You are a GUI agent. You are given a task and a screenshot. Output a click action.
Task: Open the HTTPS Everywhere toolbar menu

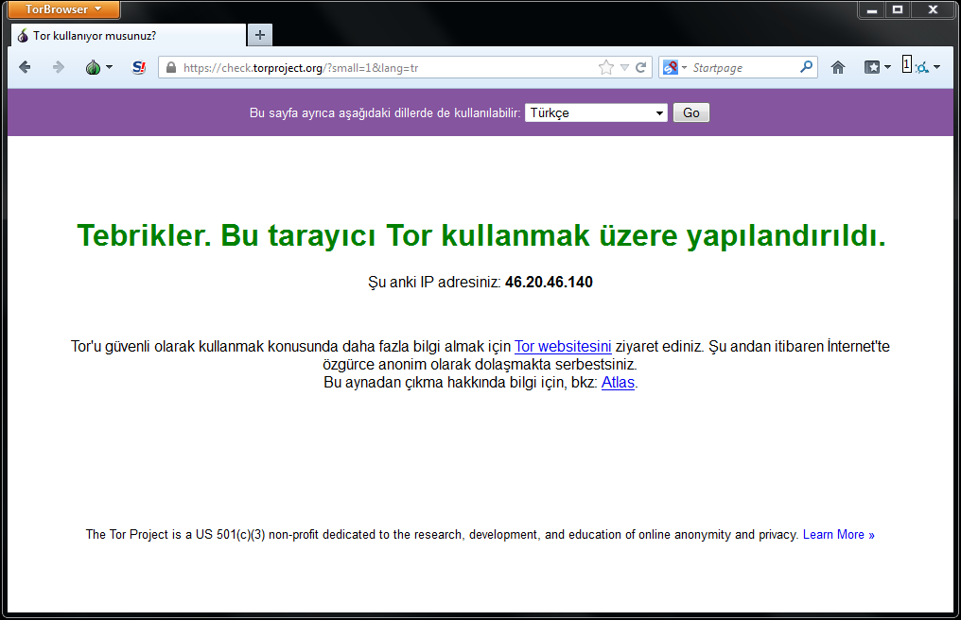coord(921,67)
